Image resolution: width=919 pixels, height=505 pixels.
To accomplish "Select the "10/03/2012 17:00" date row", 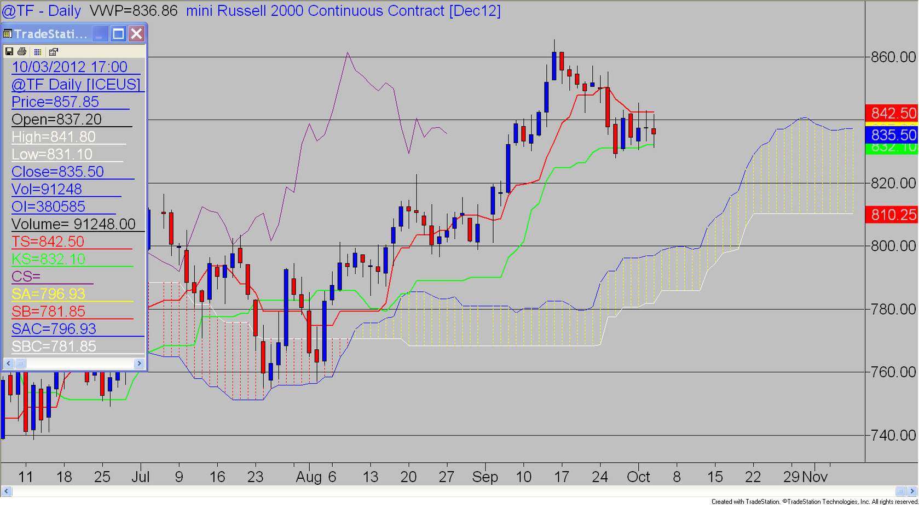I will 76,67.
